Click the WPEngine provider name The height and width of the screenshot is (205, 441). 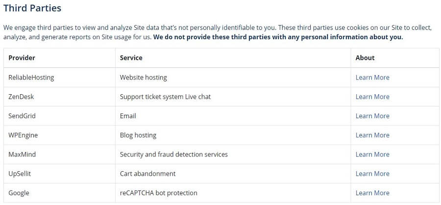tap(23, 135)
